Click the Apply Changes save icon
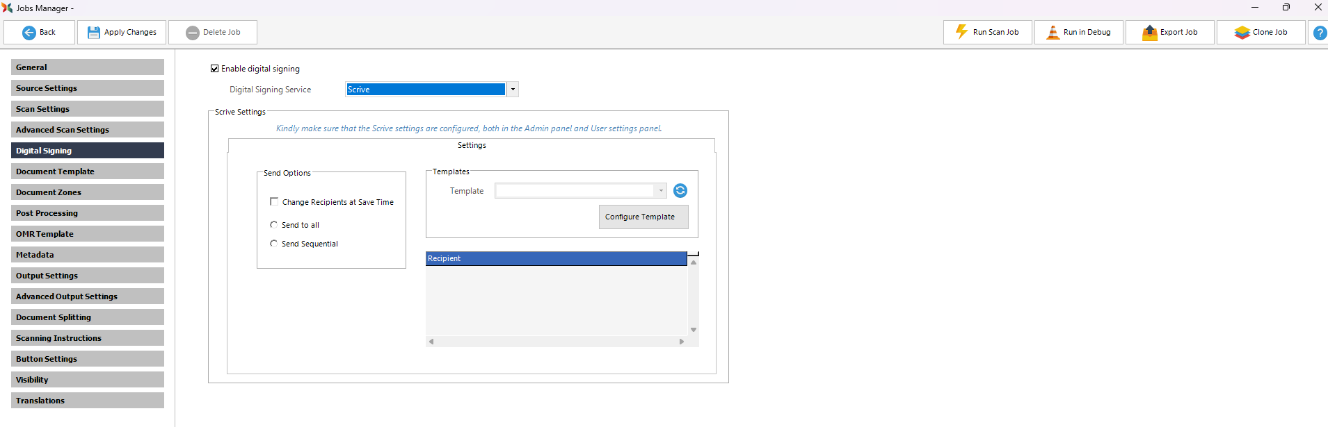 93,33
